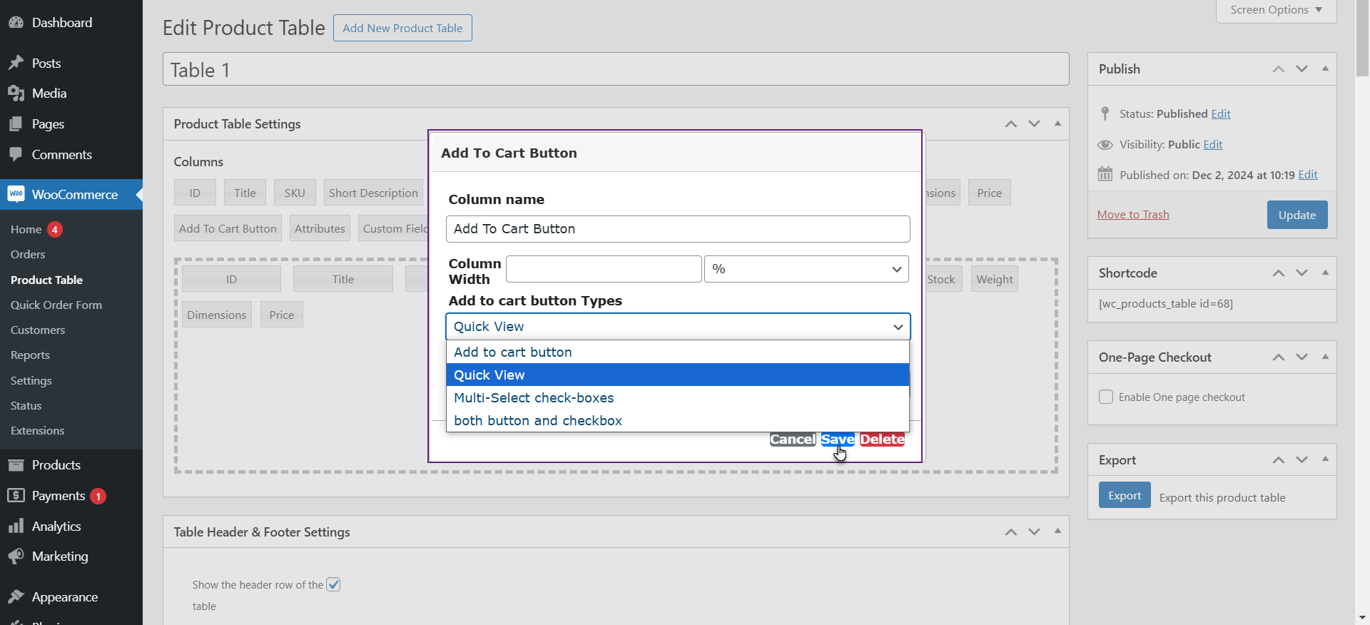Click the Move to Trash link
1370x625 pixels.
tap(1133, 215)
